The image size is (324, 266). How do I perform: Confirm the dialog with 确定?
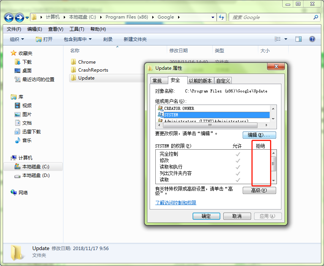(206, 216)
